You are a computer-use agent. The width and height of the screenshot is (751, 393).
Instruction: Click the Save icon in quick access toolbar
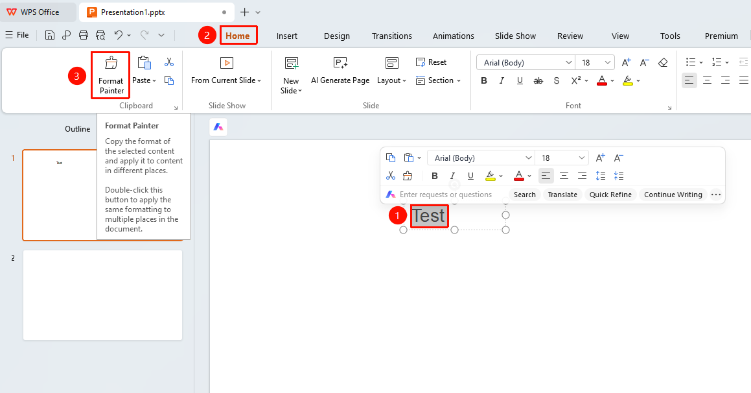[x=49, y=35]
